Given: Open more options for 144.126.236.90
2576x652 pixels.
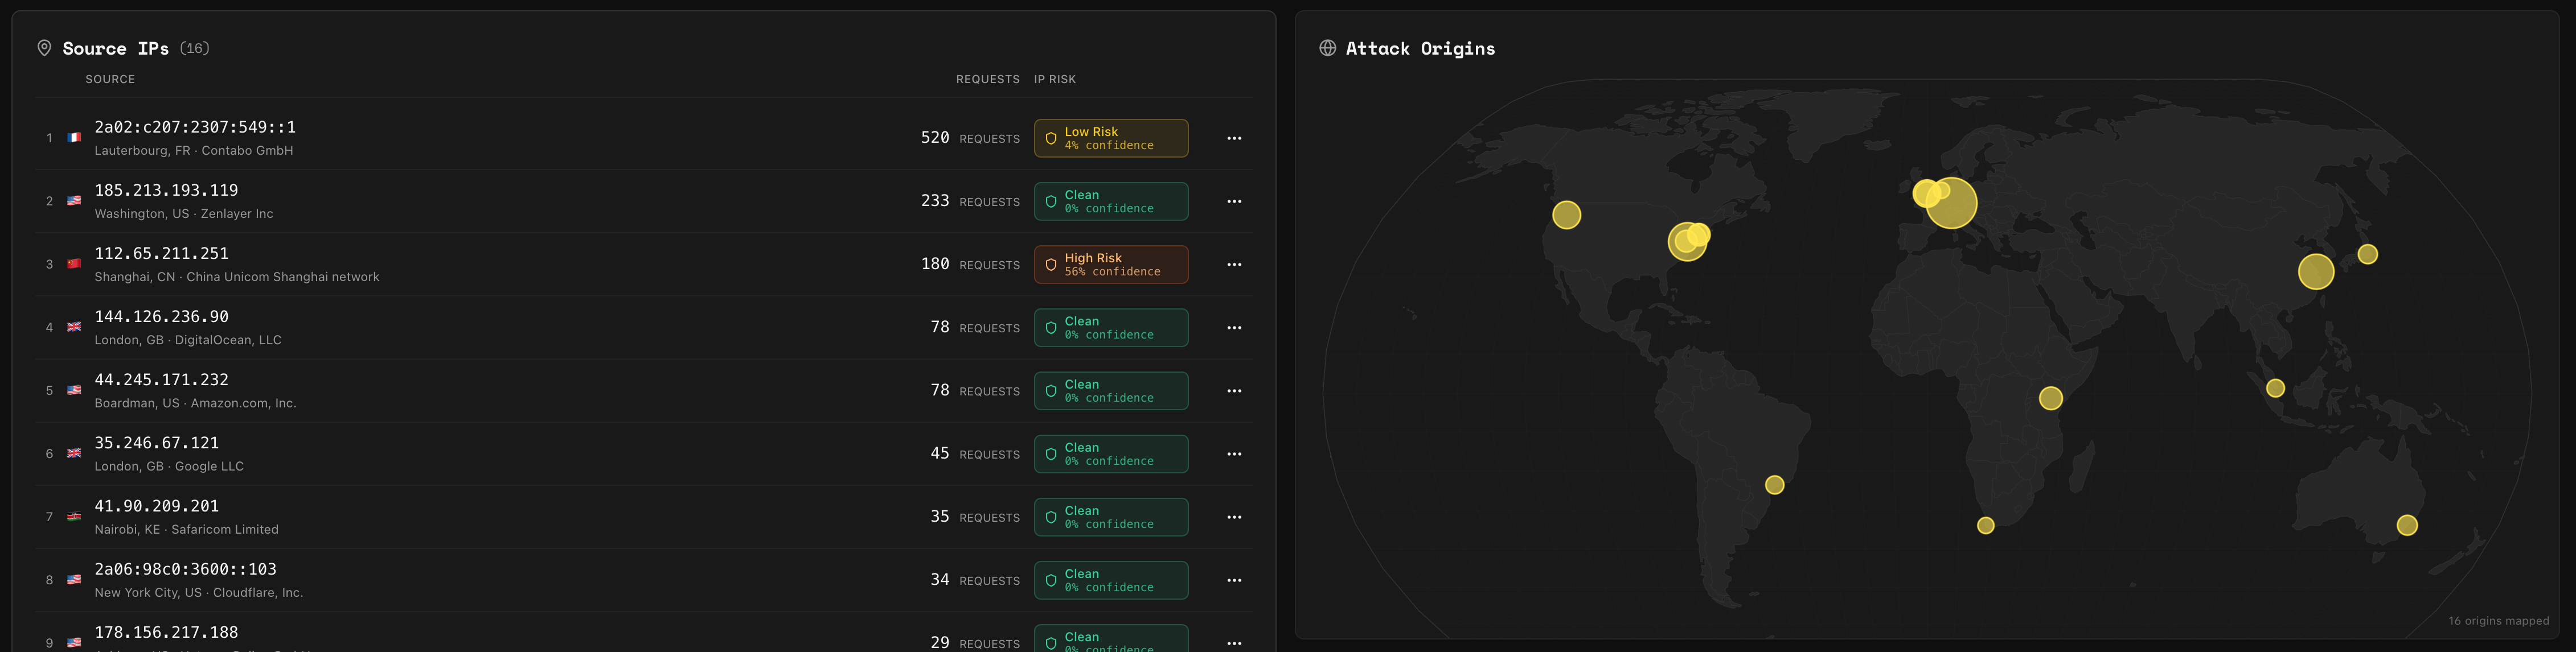Looking at the screenshot, I should coord(1234,328).
